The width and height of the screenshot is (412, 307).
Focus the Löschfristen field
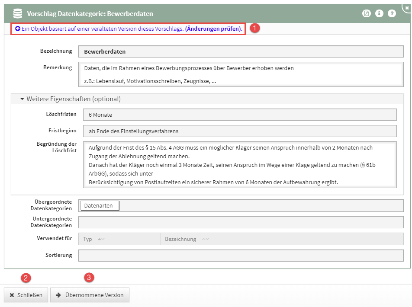pyautogui.click(x=240, y=115)
